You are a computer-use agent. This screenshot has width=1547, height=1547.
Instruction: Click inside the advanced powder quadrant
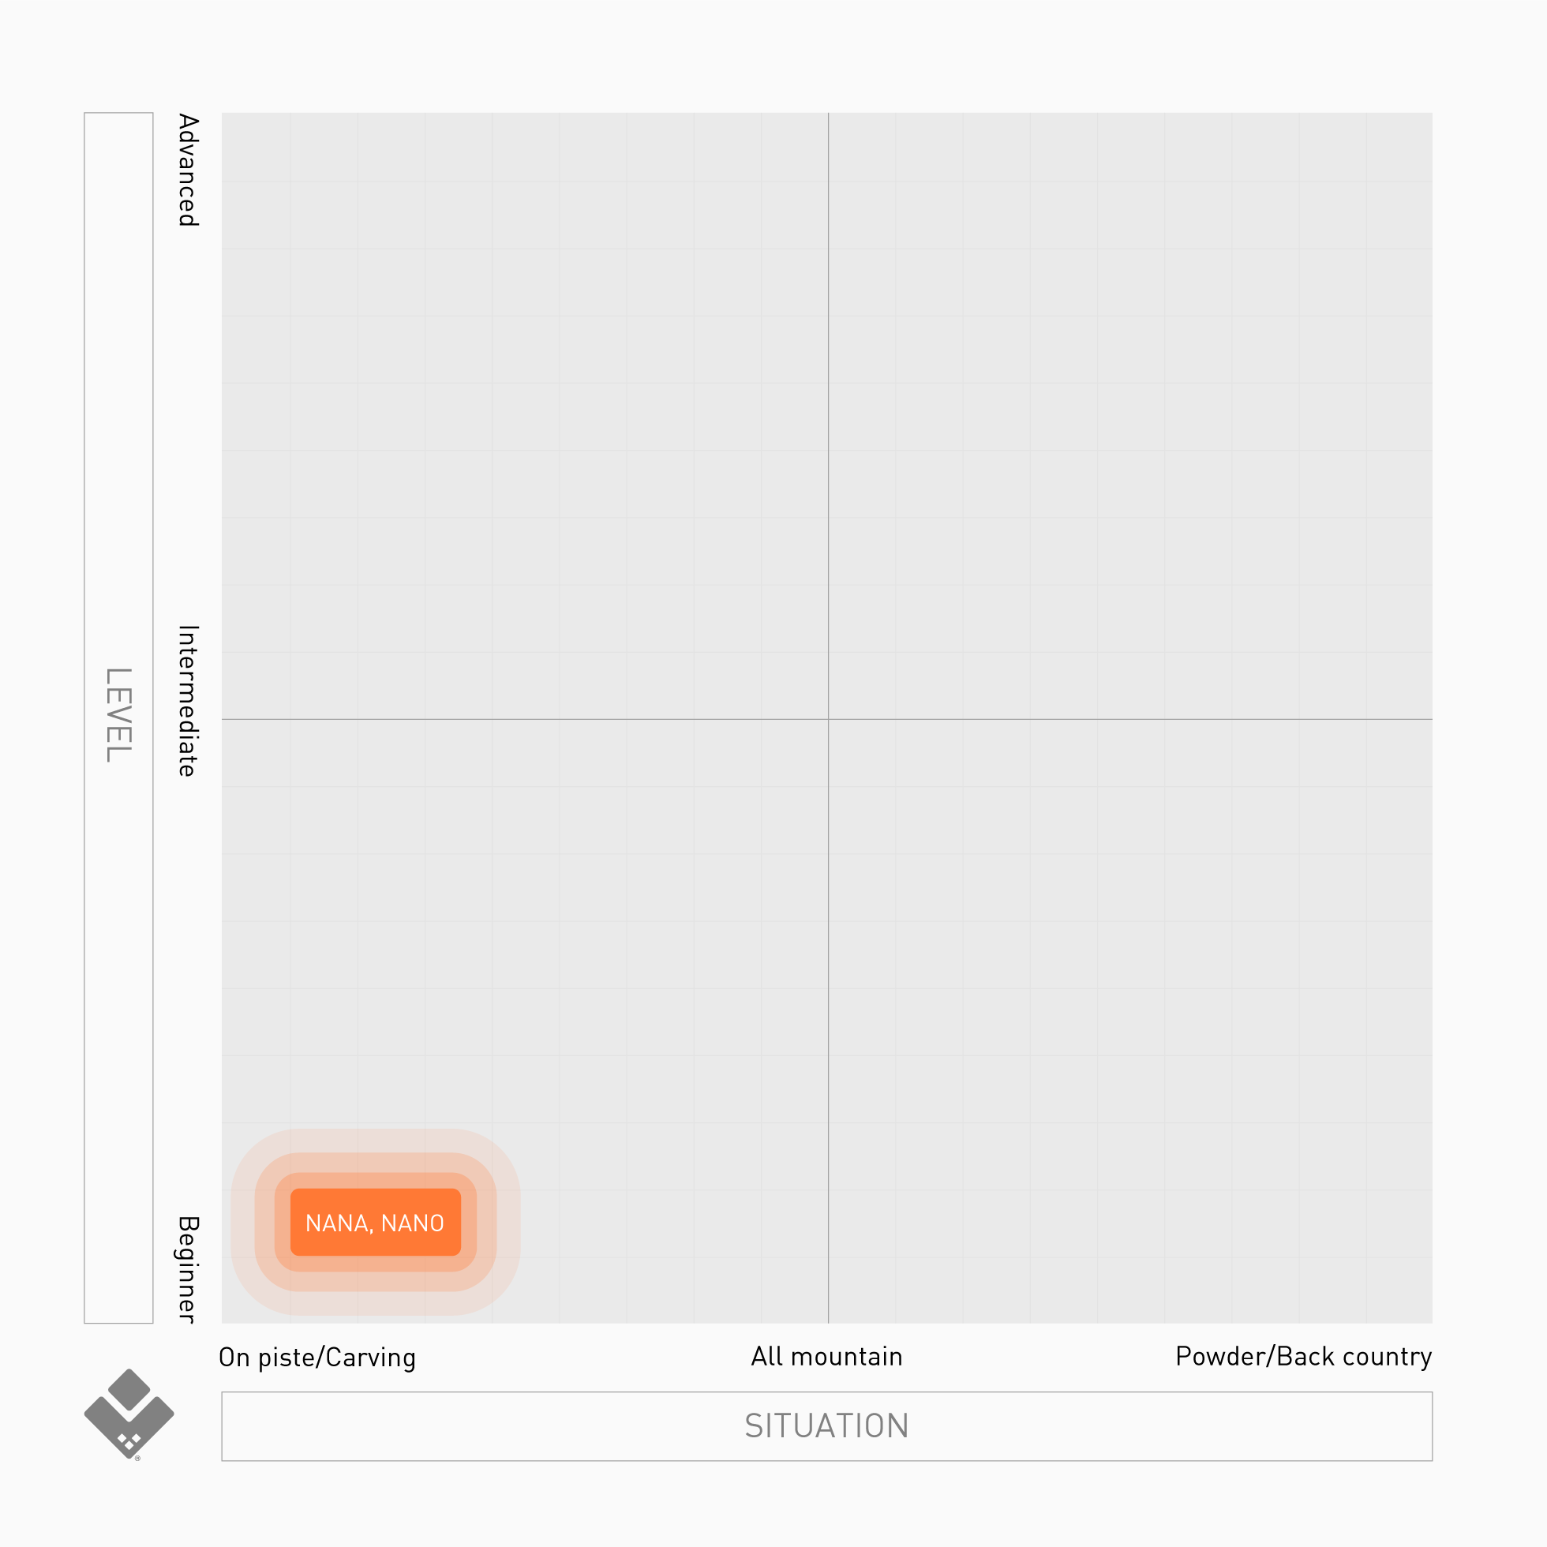pyautogui.click(x=1129, y=417)
